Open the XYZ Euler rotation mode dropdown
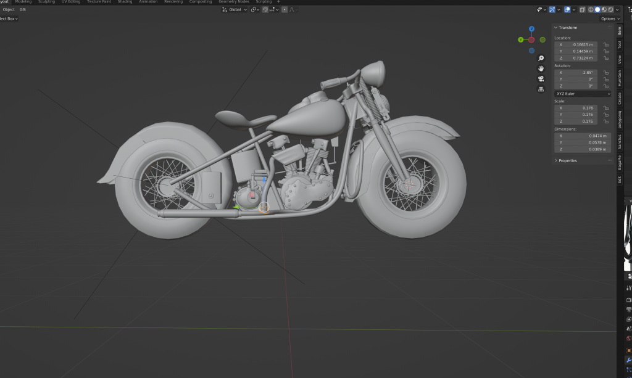The height and width of the screenshot is (378, 632). 582,94
